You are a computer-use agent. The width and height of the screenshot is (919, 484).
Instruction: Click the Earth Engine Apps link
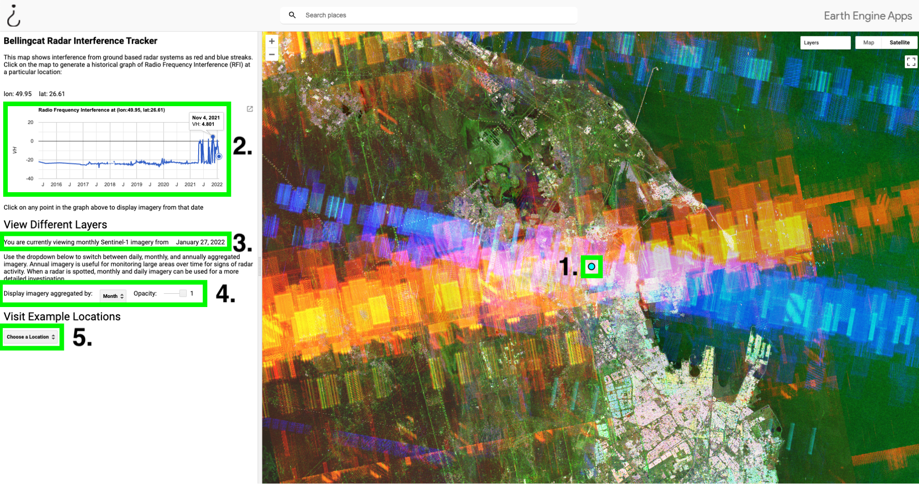tap(868, 16)
